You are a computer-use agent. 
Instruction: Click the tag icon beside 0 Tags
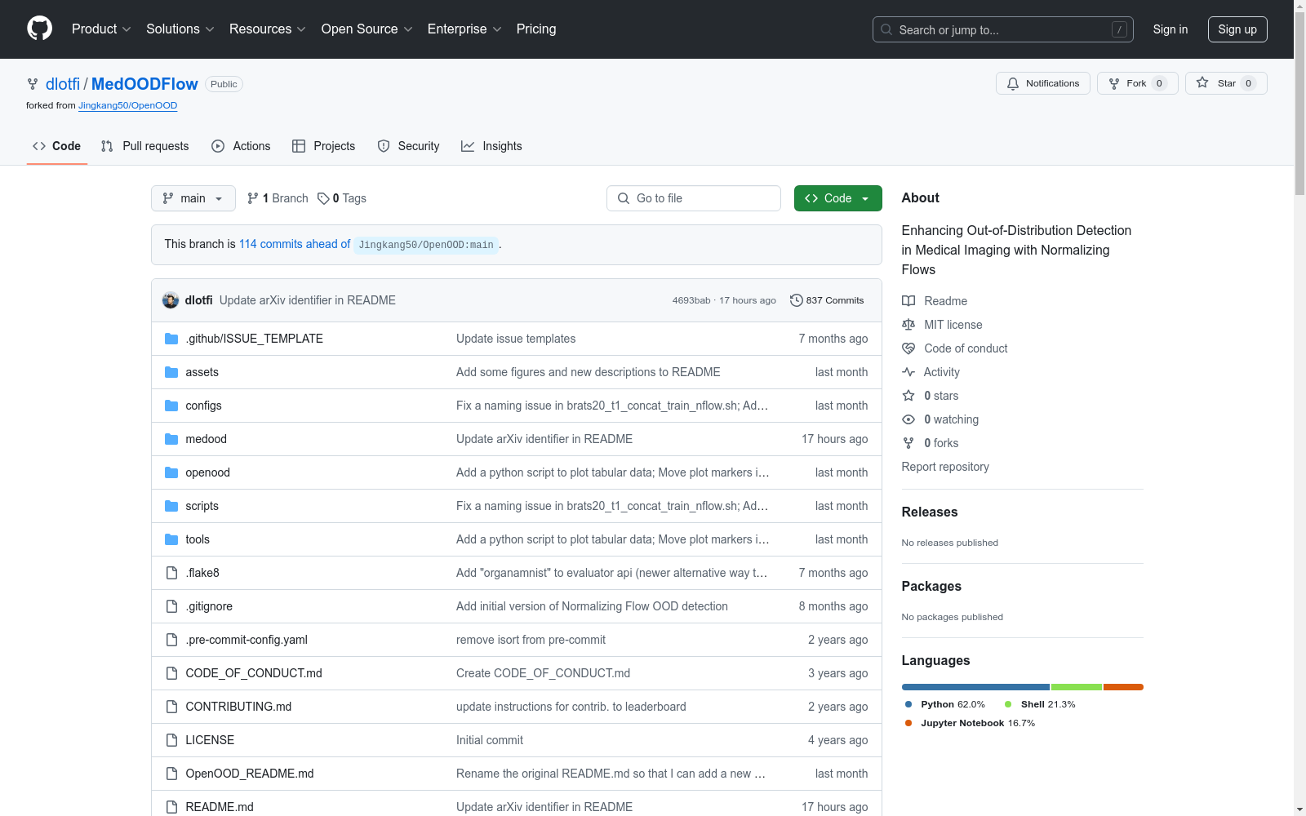(323, 198)
